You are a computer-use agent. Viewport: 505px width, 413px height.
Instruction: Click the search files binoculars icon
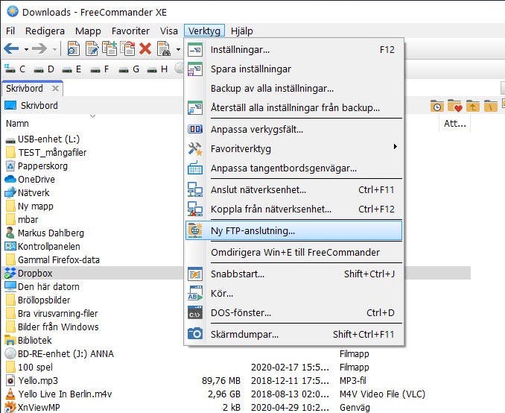click(164, 49)
